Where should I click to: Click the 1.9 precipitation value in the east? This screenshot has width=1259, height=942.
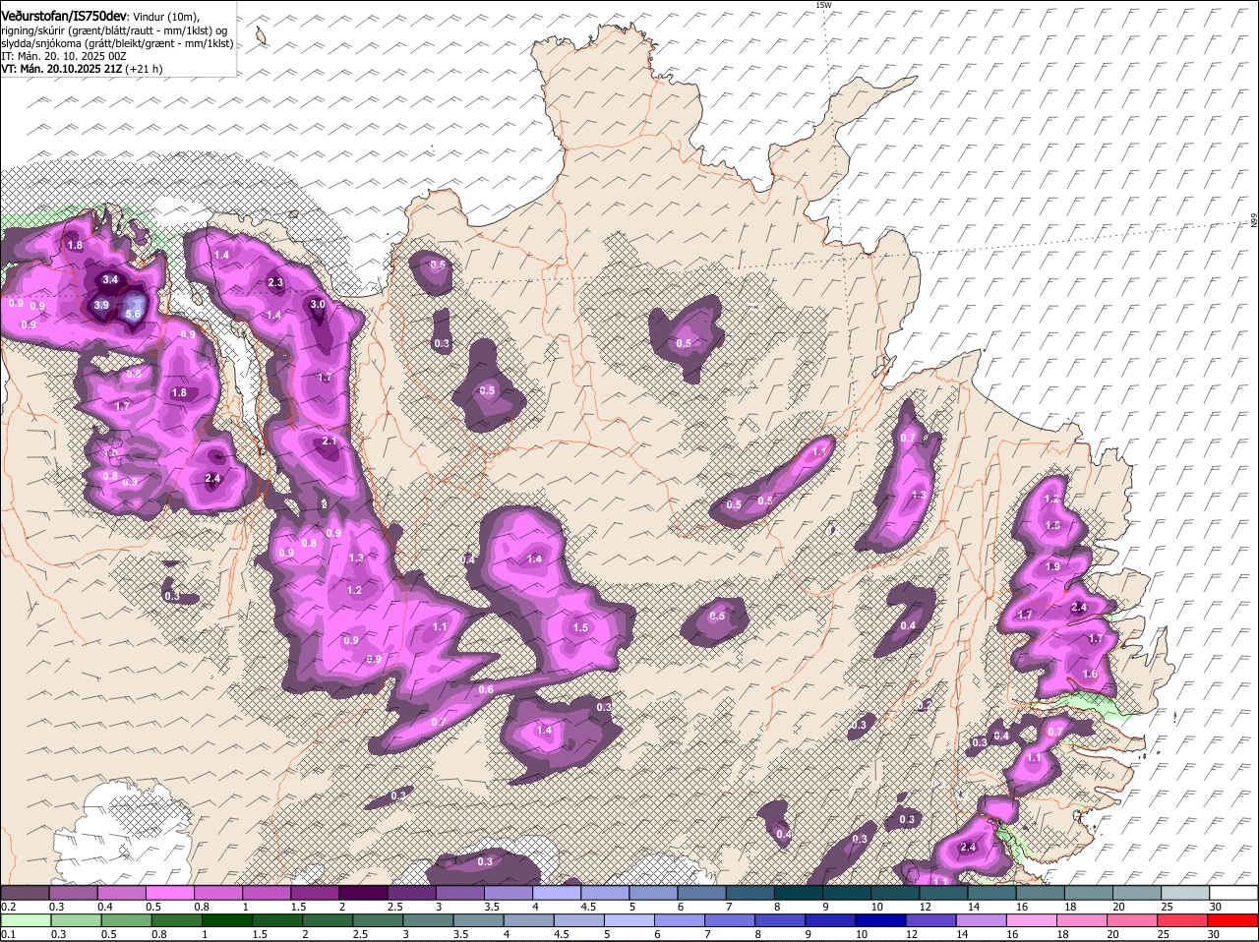tap(1053, 567)
